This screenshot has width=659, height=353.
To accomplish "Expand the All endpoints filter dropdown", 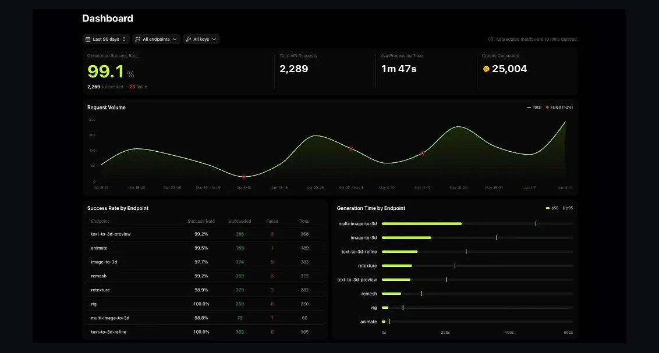I will click(157, 40).
